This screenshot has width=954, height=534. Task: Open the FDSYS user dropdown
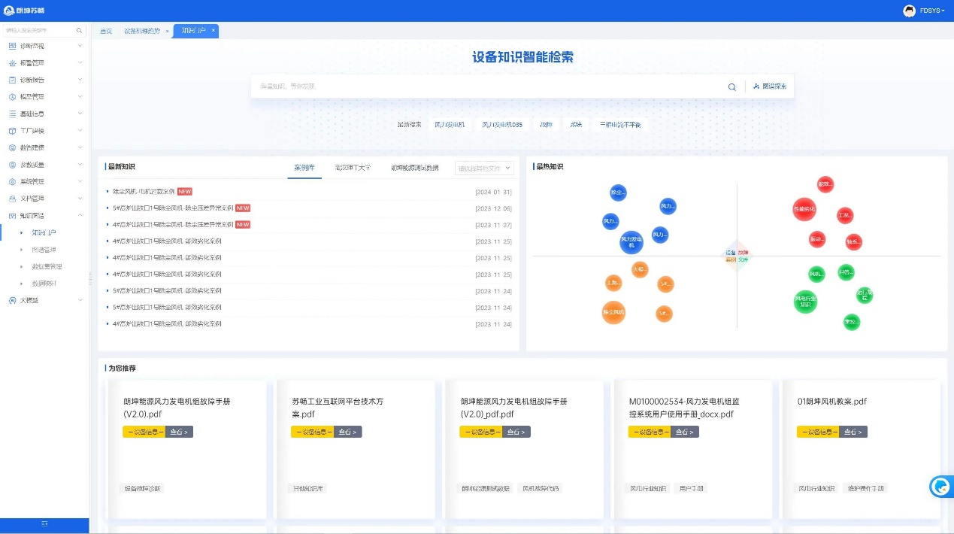[932, 11]
